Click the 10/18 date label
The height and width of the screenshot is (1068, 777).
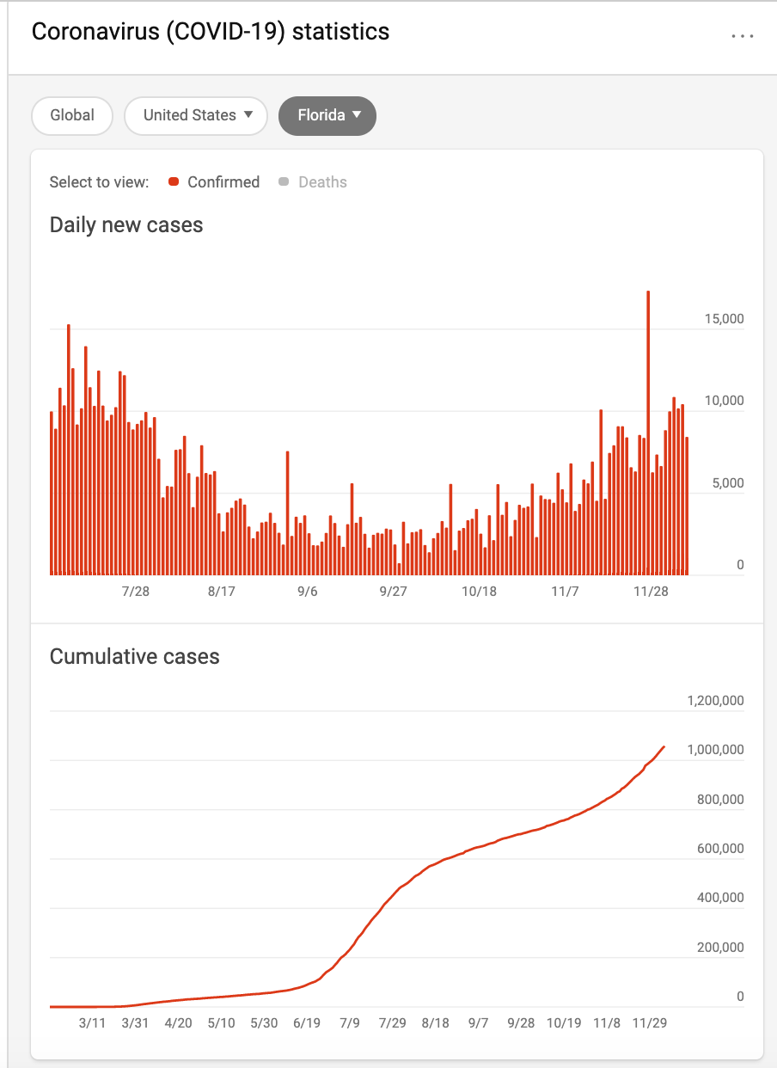(480, 592)
